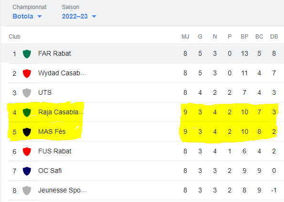The image size is (284, 202).
Task: Click the Raja Casablanca green shield icon
Action: (27, 112)
